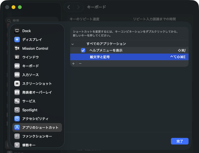Remove shortcut with the minus button
199x153 pixels.
point(80,63)
